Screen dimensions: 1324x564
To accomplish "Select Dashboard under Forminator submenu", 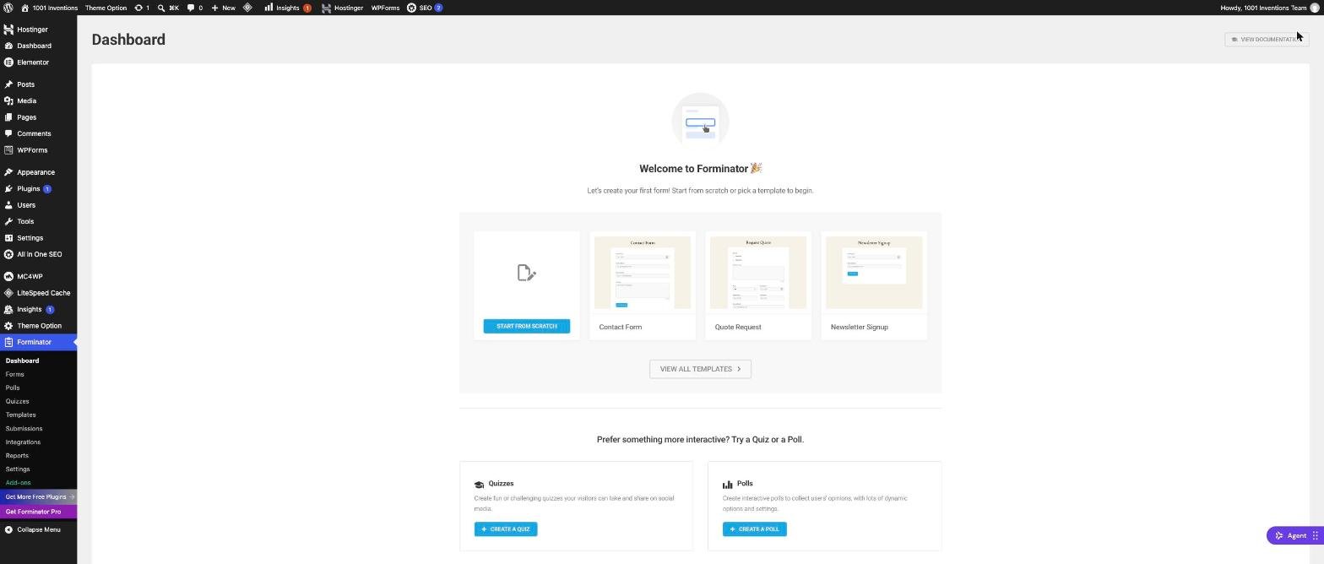I will [x=22, y=361].
